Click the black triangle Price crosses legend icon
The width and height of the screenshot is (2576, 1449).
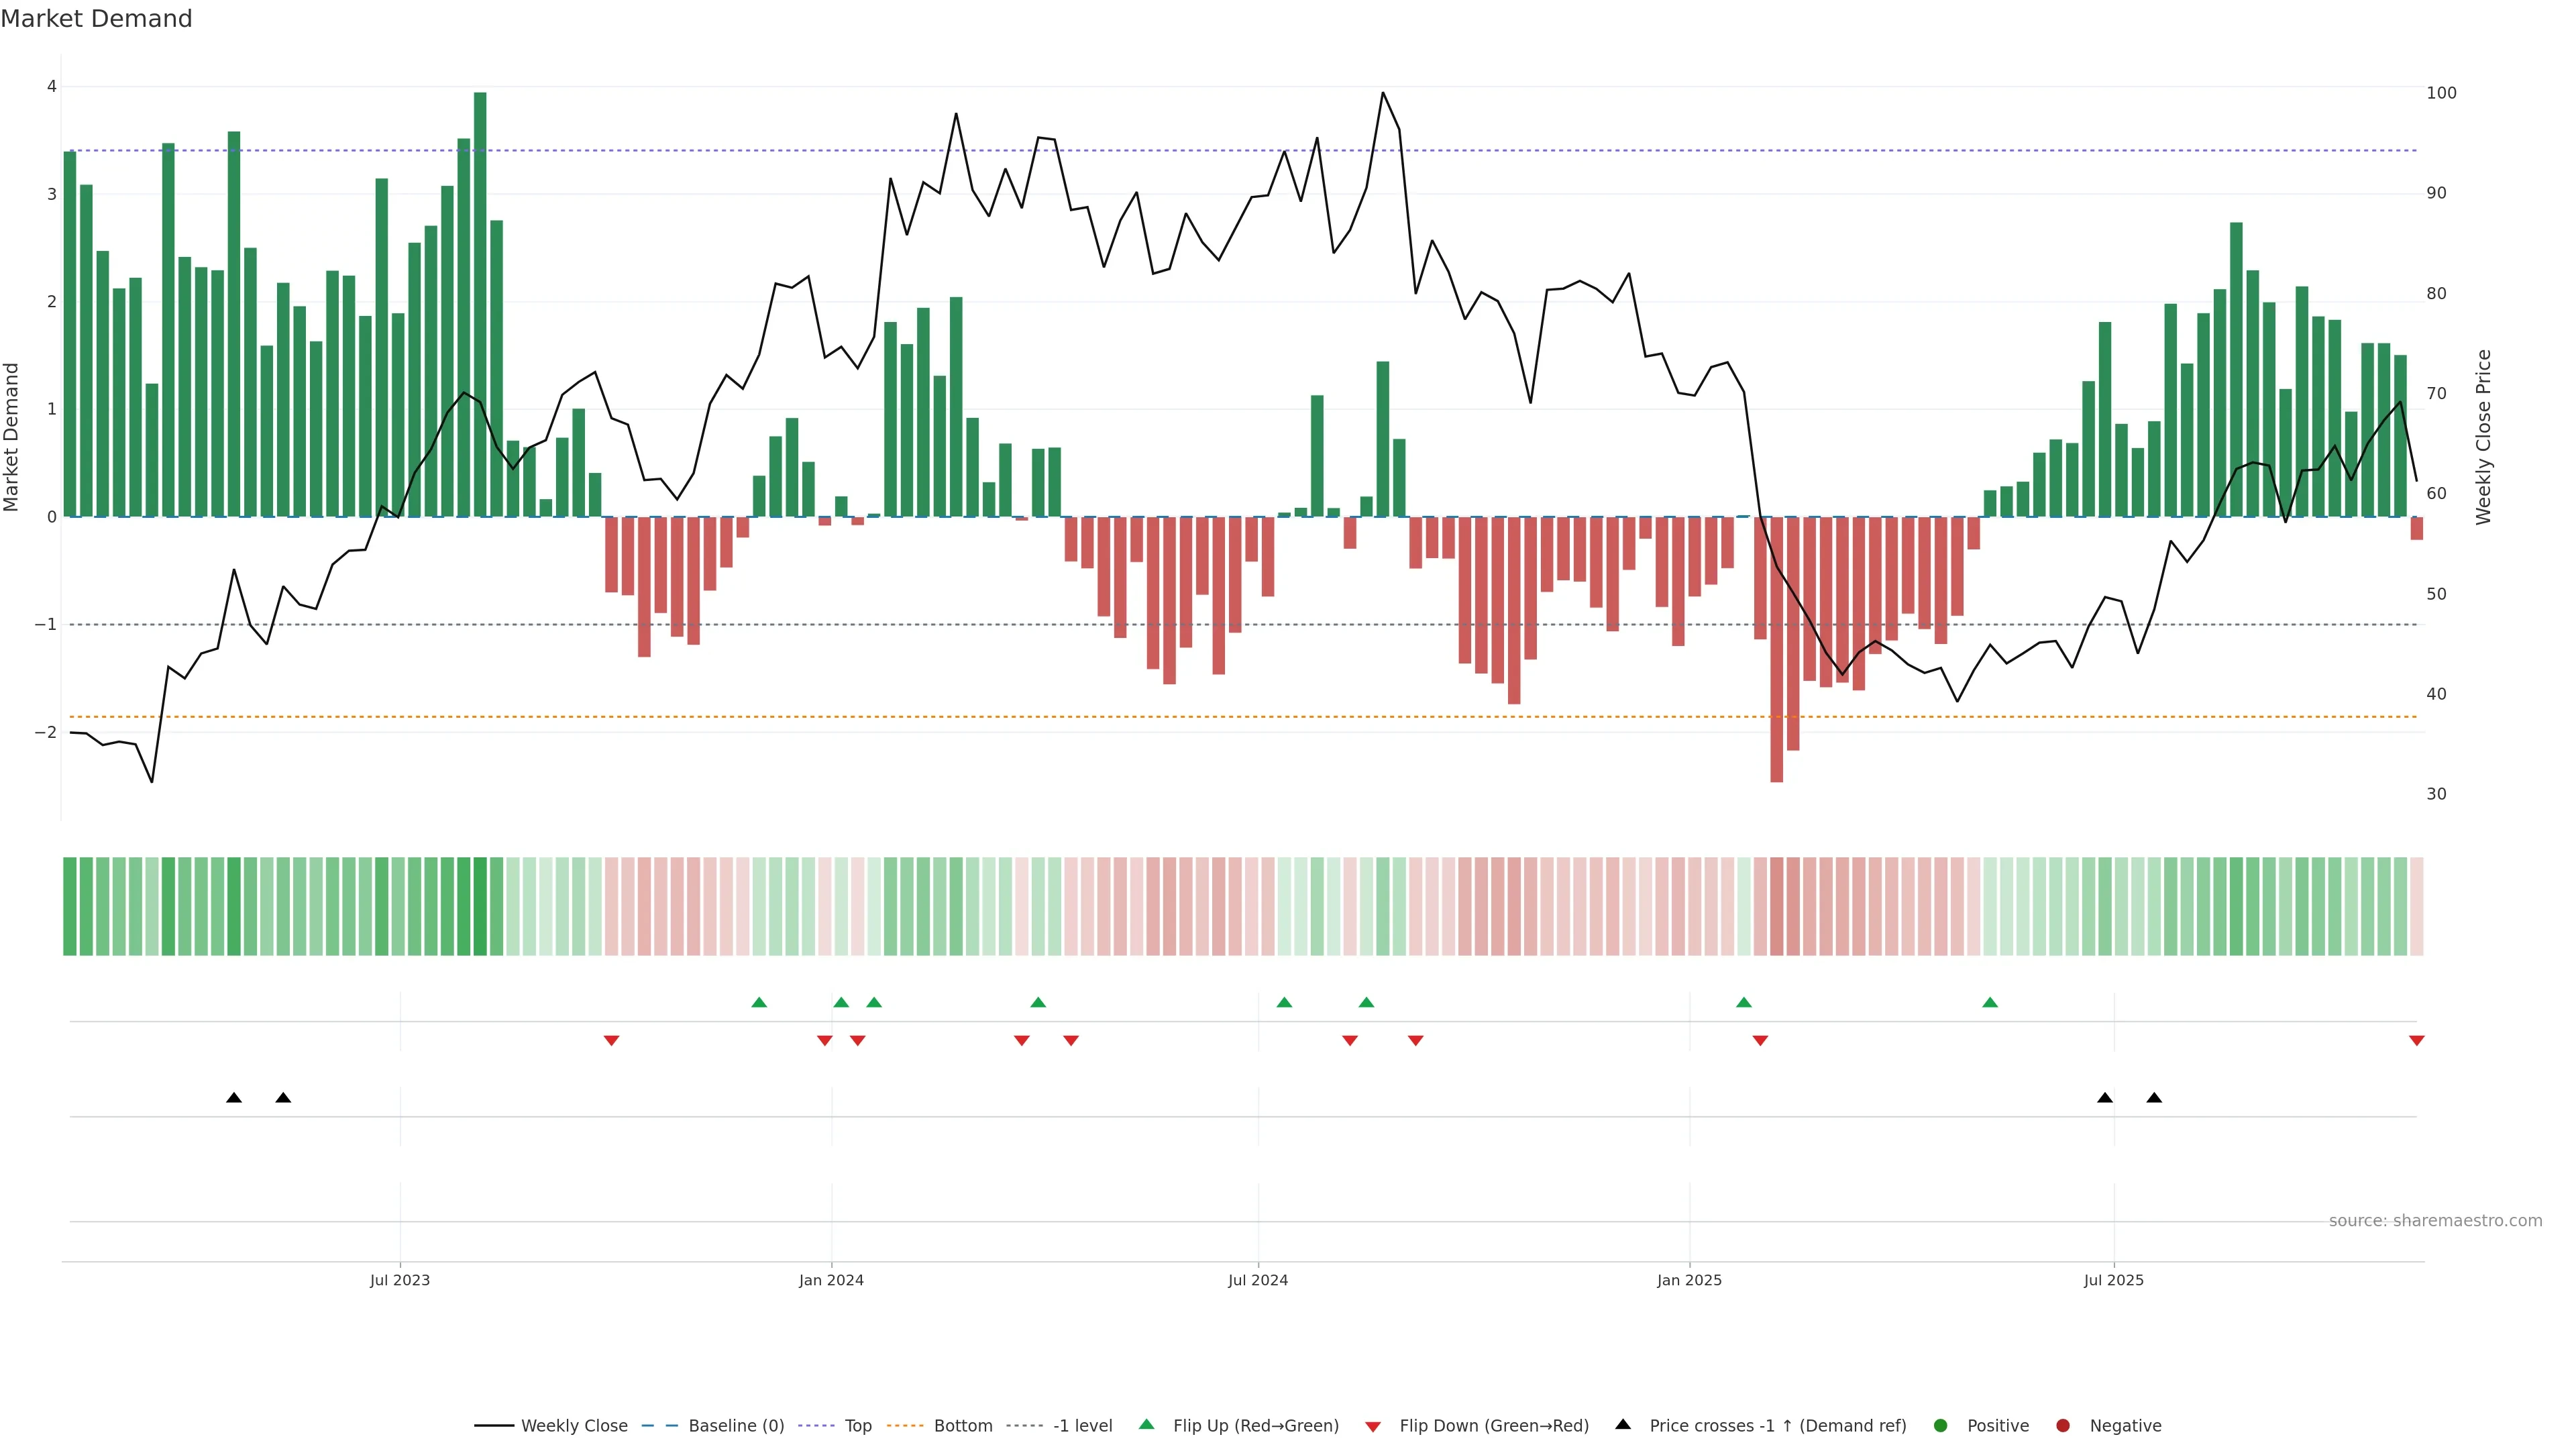point(1623,1424)
